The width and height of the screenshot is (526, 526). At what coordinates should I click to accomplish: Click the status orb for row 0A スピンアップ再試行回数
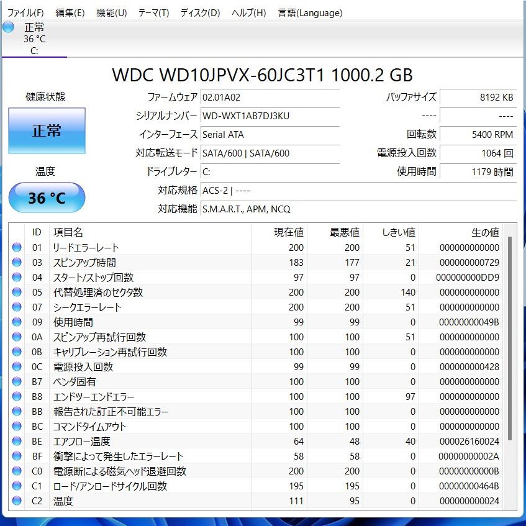[17, 337]
